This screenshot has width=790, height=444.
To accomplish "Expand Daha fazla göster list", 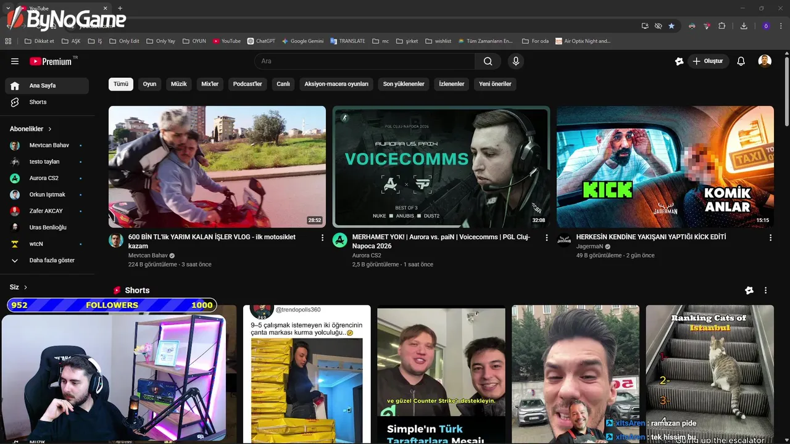I will 47,260.
